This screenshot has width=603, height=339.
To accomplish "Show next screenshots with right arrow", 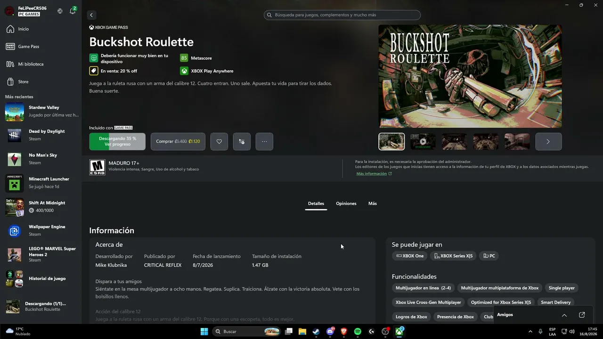I will click(x=548, y=141).
